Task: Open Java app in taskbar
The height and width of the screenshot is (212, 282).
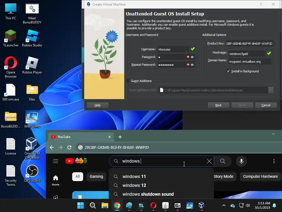Action: click(165, 205)
